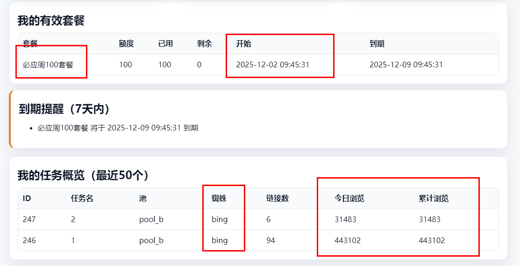
Task: Click the 套餐 column header
Action: click(30, 44)
